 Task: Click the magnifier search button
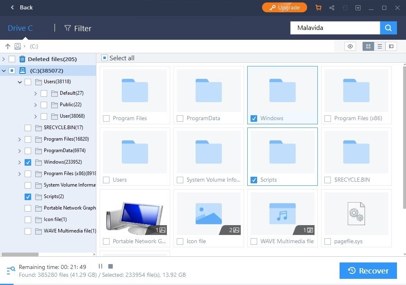click(x=388, y=27)
